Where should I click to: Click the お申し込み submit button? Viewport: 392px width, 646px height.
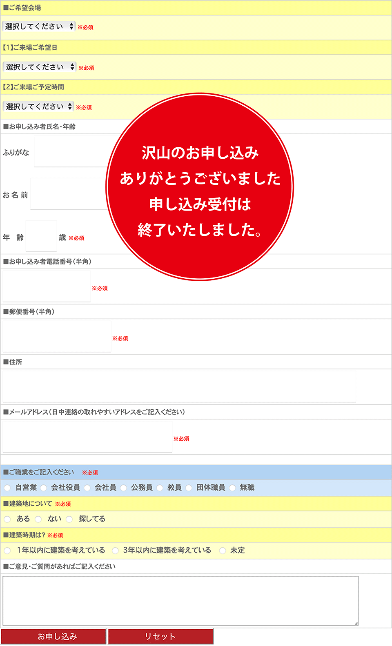tap(53, 637)
